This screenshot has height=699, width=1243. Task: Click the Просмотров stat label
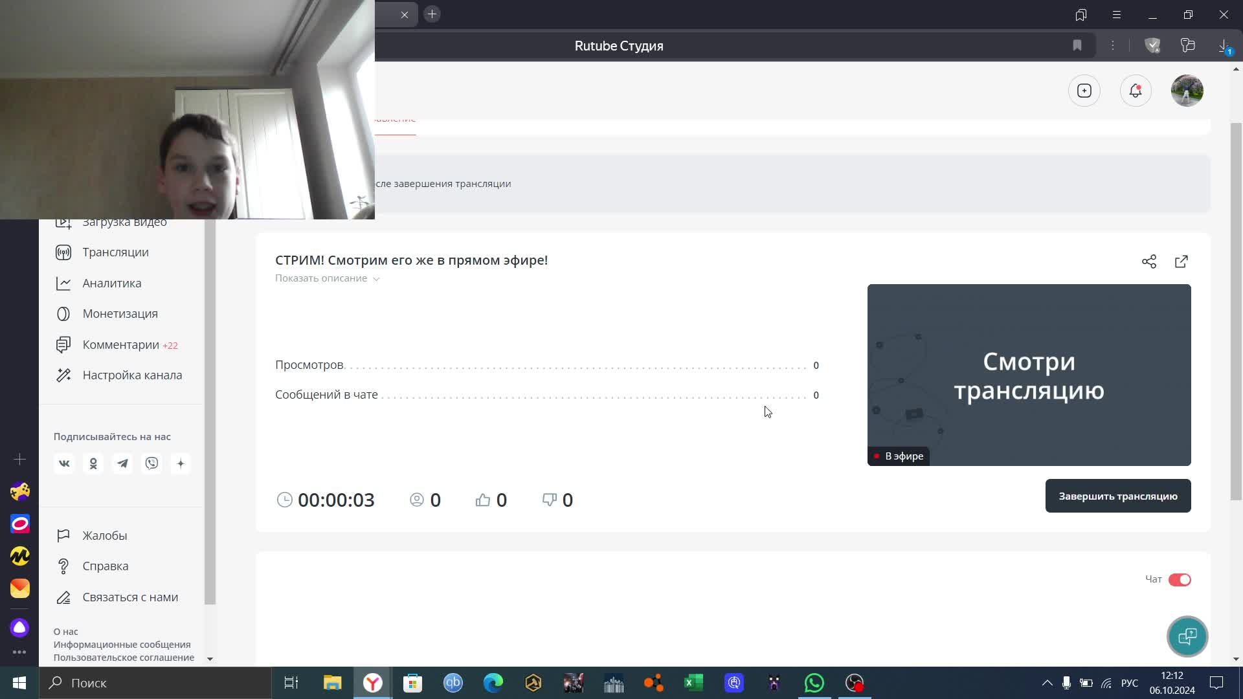tap(309, 365)
